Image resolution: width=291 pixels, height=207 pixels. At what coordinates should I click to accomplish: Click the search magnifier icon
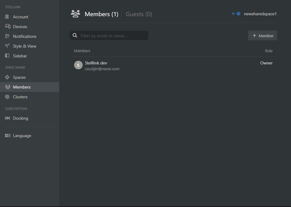point(75,35)
